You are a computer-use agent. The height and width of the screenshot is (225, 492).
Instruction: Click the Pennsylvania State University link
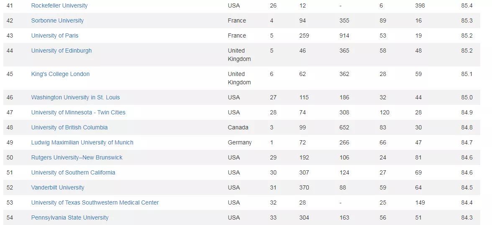click(x=70, y=217)
